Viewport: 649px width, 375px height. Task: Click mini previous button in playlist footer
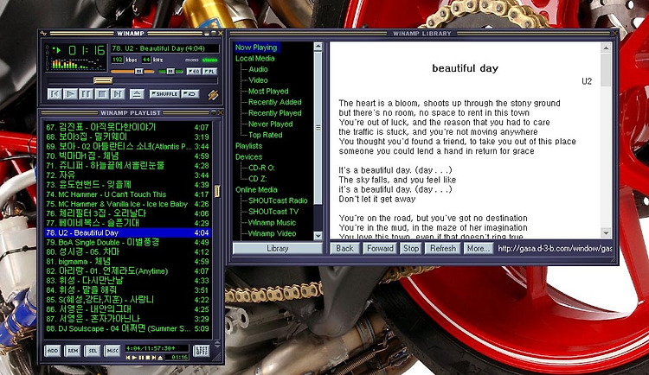128,358
